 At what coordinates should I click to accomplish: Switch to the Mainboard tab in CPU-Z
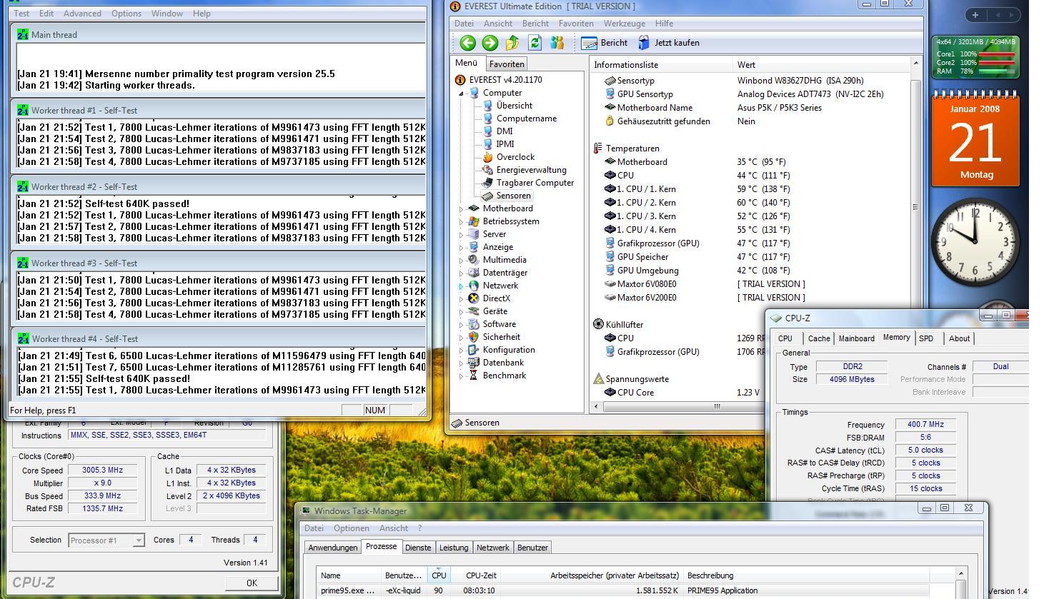coord(856,338)
